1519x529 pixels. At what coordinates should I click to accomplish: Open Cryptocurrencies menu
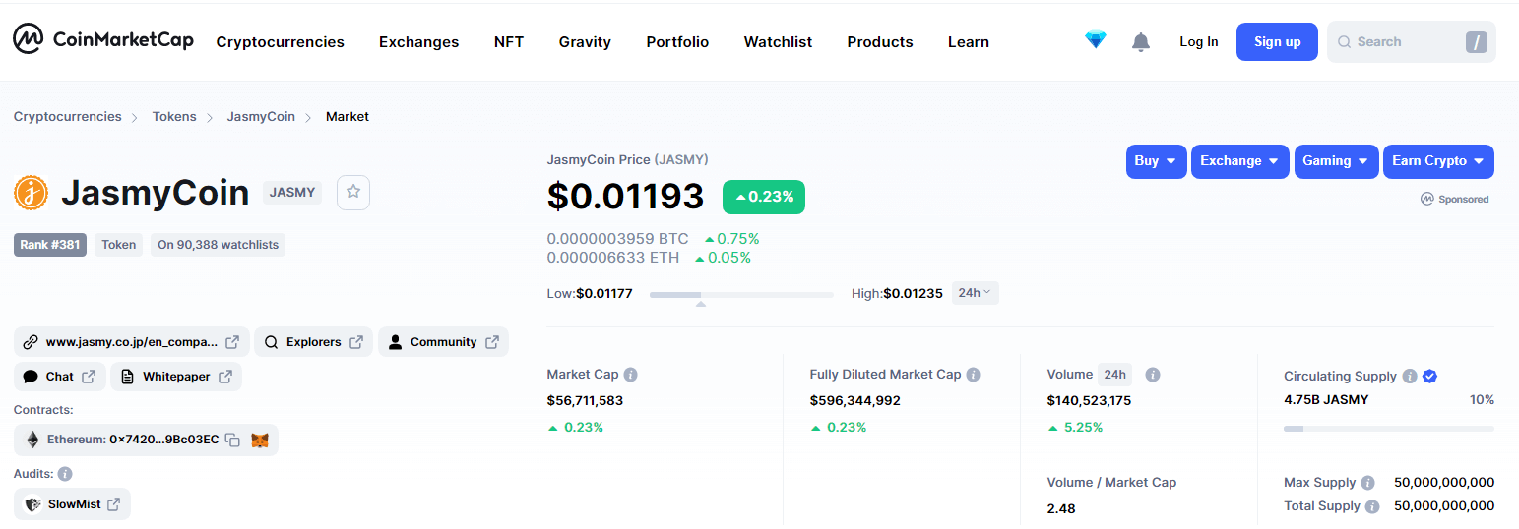(x=281, y=42)
